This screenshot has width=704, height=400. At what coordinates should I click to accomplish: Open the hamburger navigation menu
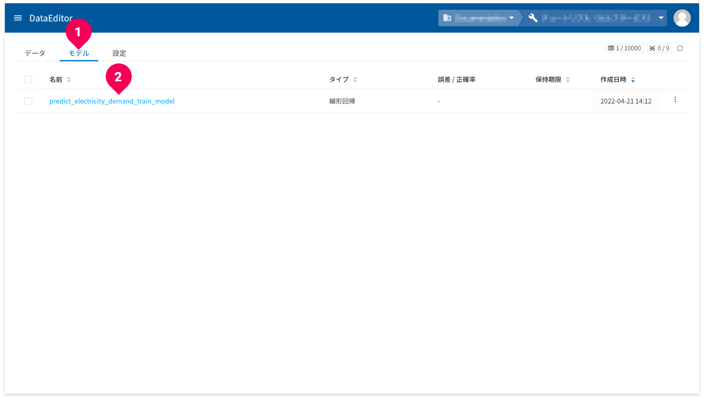(x=18, y=18)
